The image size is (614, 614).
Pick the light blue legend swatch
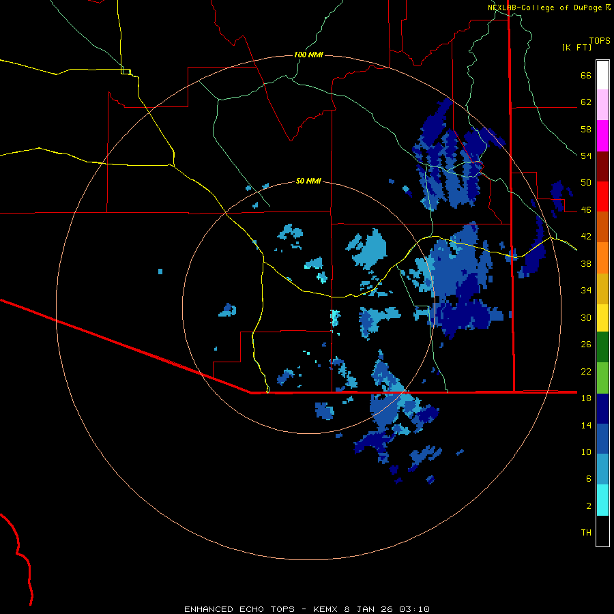click(x=602, y=469)
